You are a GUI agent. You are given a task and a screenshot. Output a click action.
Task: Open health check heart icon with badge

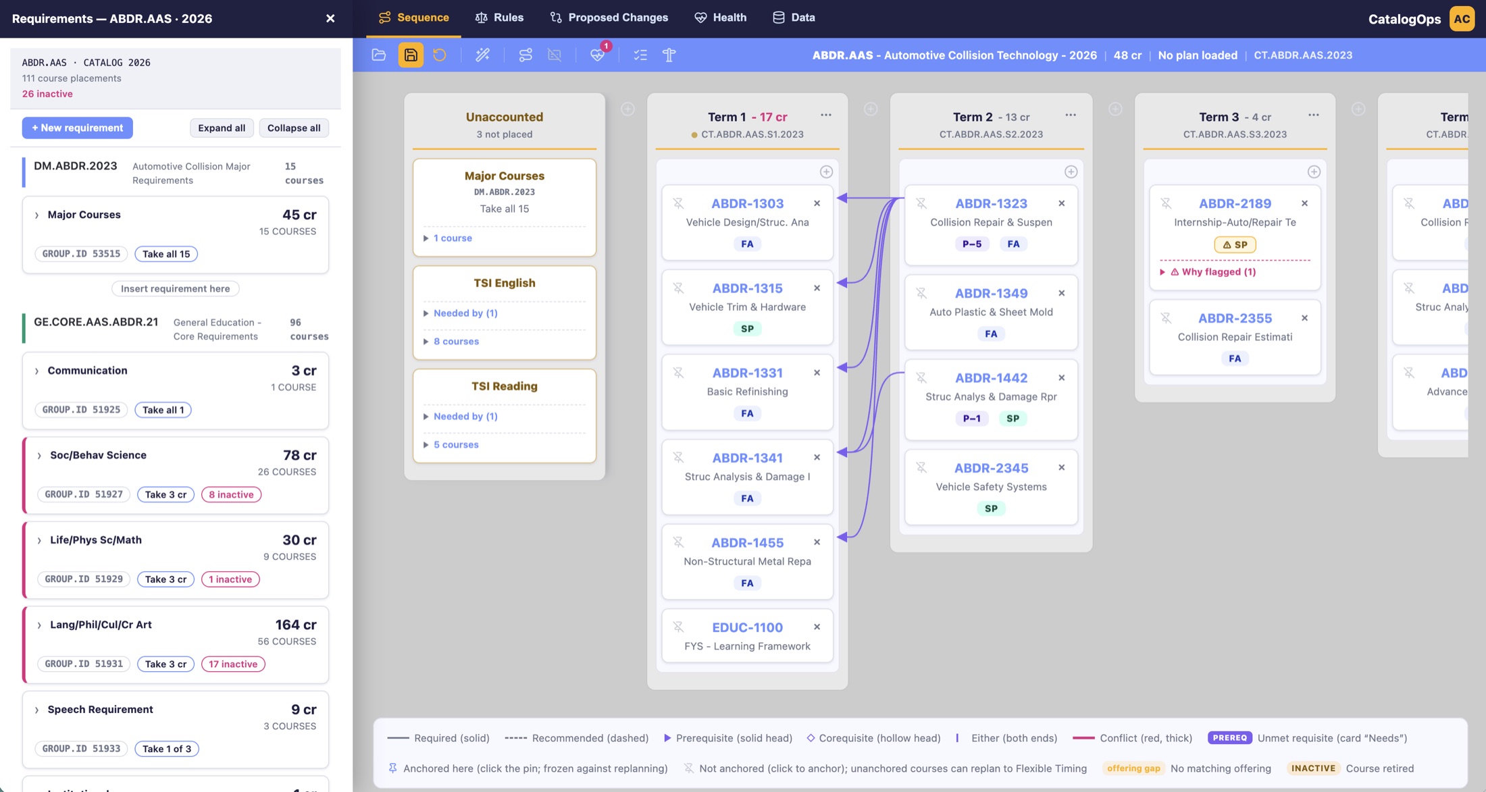coord(597,55)
